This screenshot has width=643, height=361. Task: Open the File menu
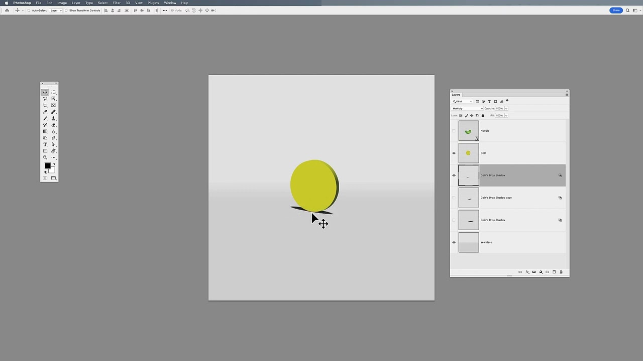(x=38, y=3)
